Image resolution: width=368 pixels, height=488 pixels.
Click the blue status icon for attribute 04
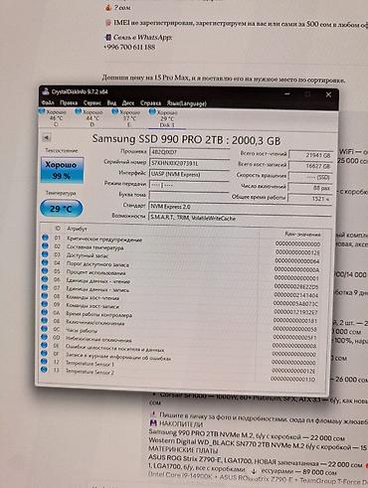[45, 262]
